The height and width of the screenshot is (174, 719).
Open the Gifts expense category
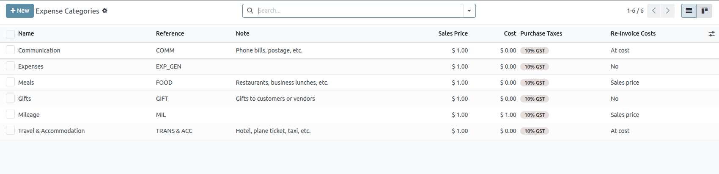point(25,99)
